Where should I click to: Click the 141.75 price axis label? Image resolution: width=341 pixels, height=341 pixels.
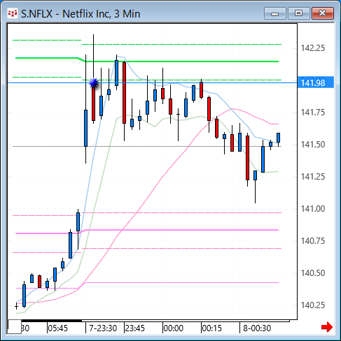[313, 113]
